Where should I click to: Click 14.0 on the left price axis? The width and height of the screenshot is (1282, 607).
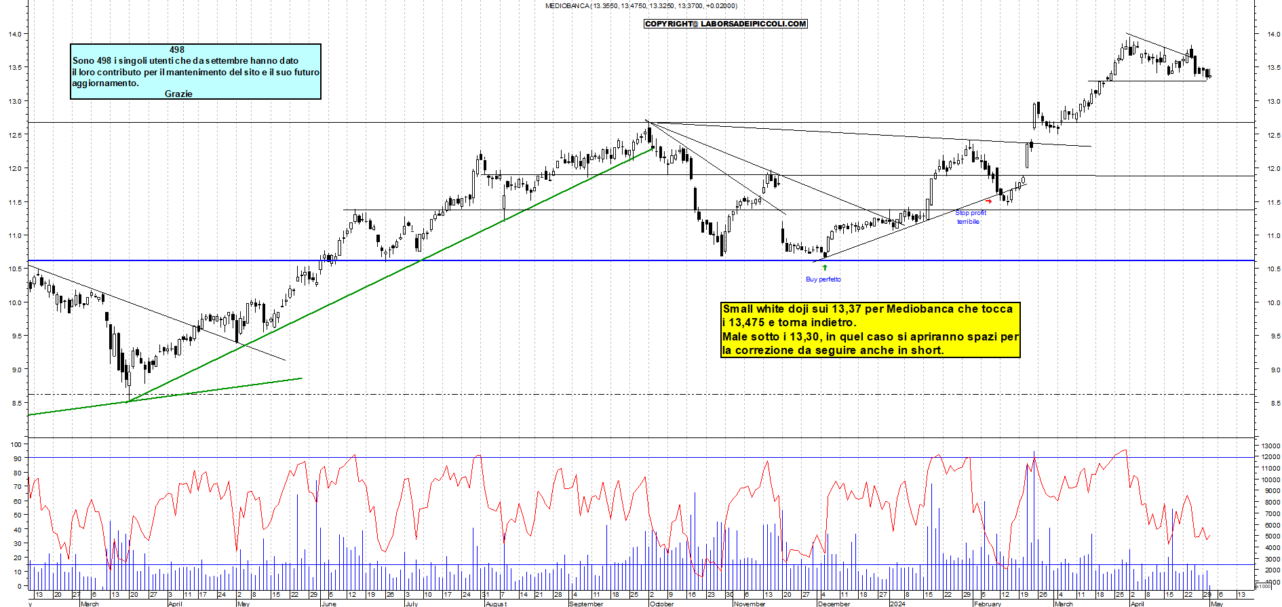click(15, 34)
